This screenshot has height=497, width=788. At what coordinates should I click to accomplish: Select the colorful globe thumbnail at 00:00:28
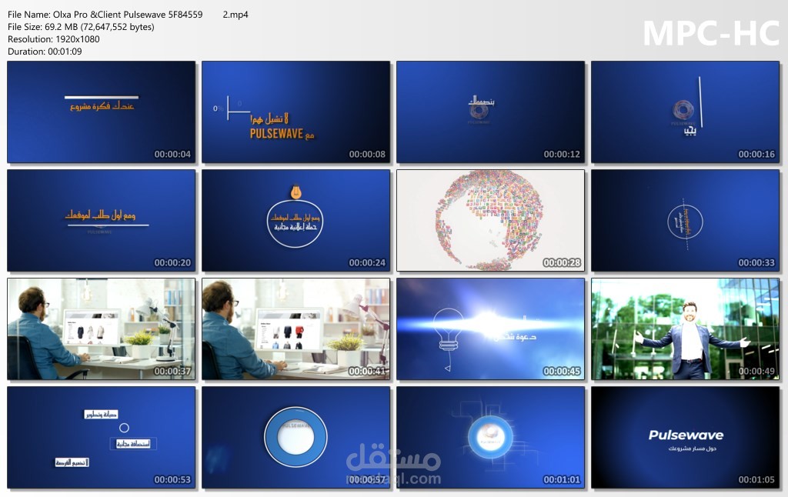pos(490,221)
